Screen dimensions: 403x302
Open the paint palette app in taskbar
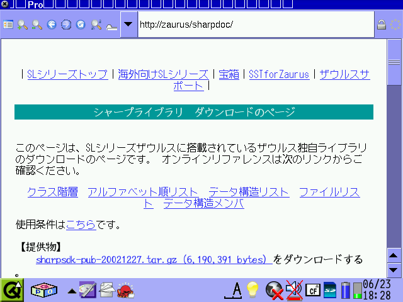click(x=88, y=289)
